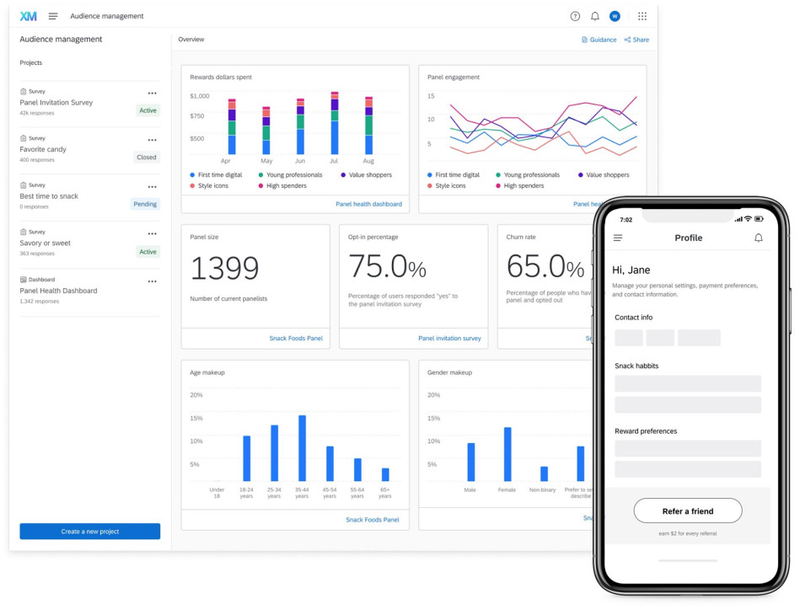Tap the Refer a friend button

(x=688, y=511)
